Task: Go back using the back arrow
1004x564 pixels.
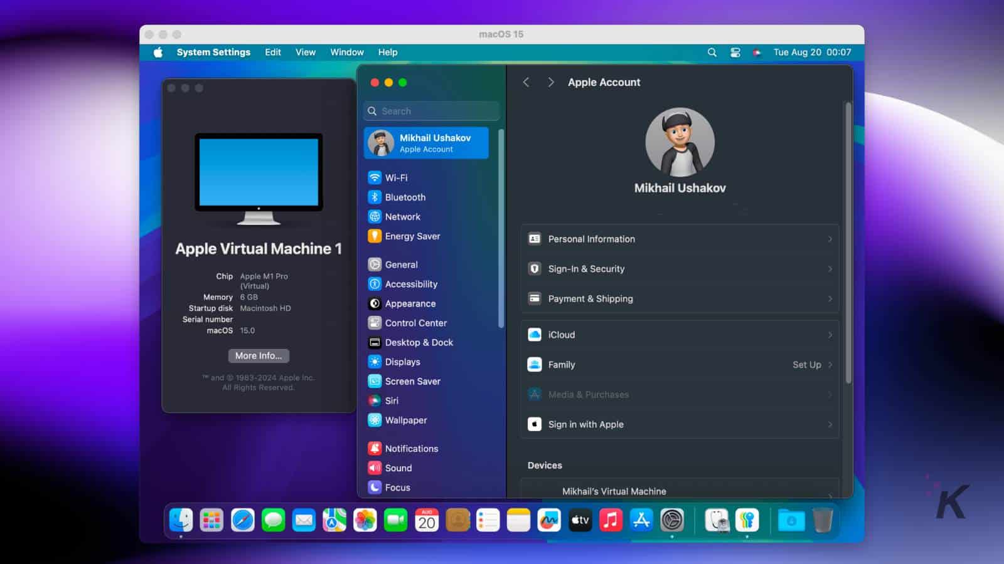Action: pyautogui.click(x=526, y=82)
